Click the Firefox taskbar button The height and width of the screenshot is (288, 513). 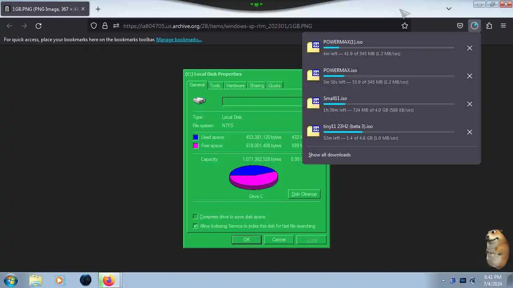[109, 280]
